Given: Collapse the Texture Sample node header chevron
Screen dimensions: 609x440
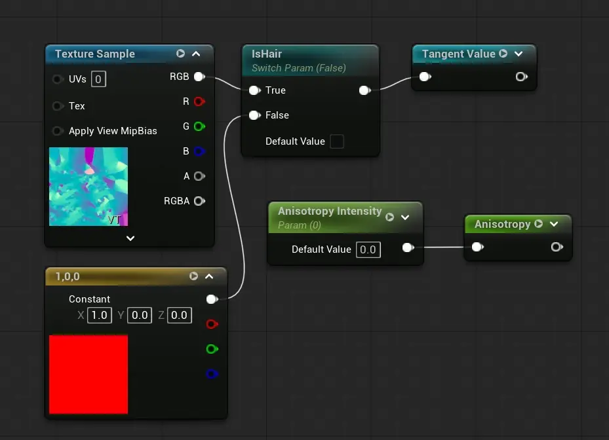Looking at the screenshot, I should click(196, 54).
